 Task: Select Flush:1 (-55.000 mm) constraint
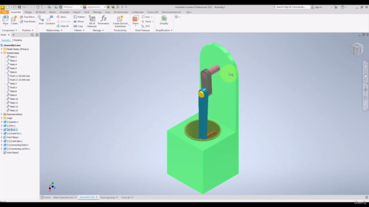tap(18, 76)
